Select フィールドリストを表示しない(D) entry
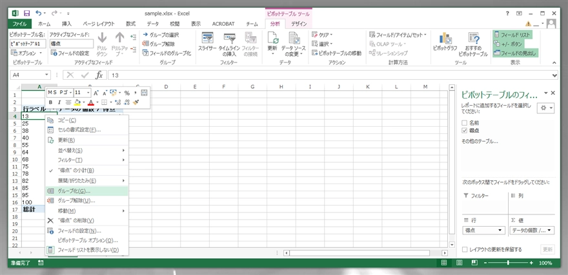568x275 pixels. (x=87, y=250)
